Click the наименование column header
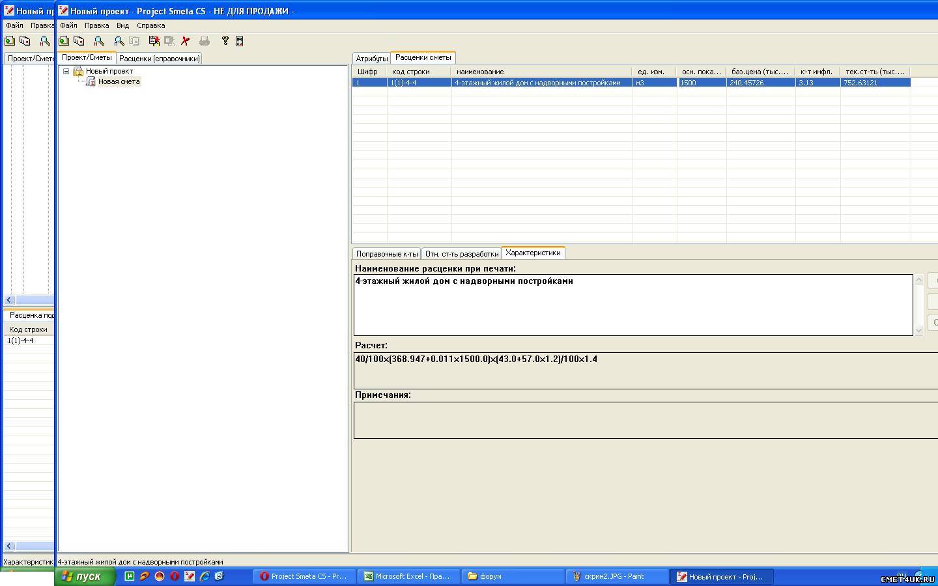The height and width of the screenshot is (586, 938). (542, 72)
